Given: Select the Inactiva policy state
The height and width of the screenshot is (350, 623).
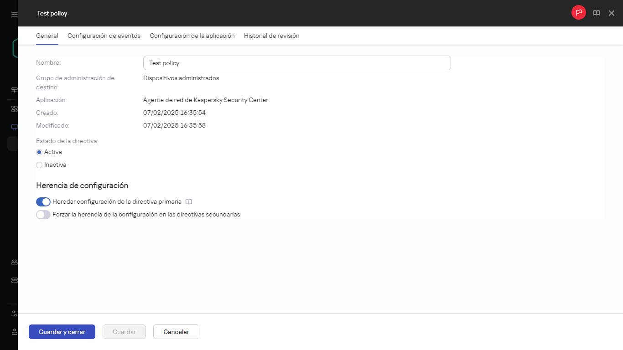Looking at the screenshot, I should tap(39, 165).
